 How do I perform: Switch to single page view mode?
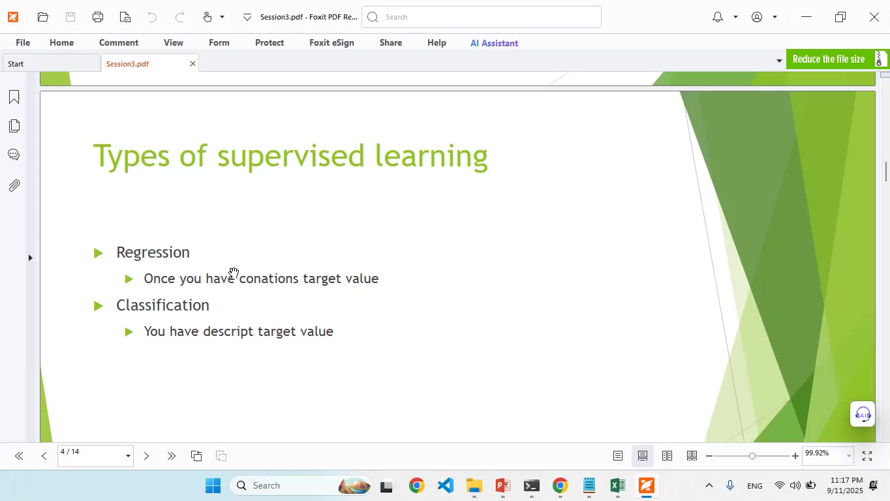617,455
